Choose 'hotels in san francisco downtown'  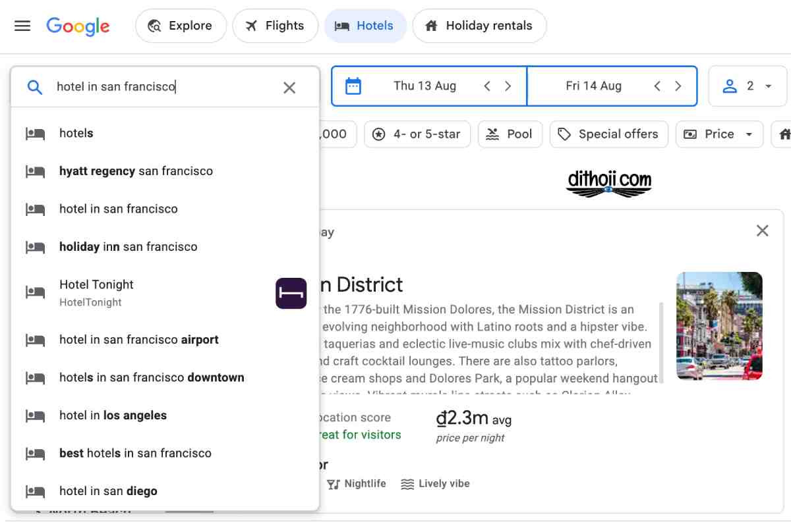(x=165, y=378)
